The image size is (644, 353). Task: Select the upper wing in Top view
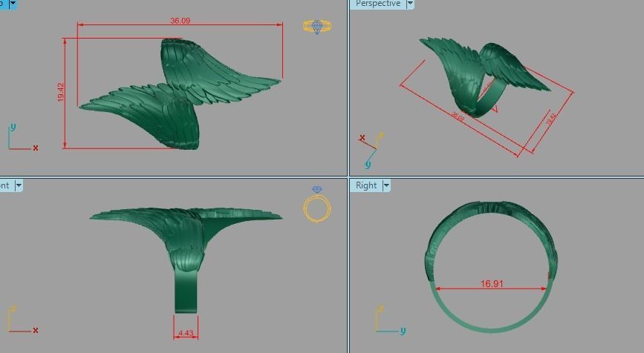[205, 72]
